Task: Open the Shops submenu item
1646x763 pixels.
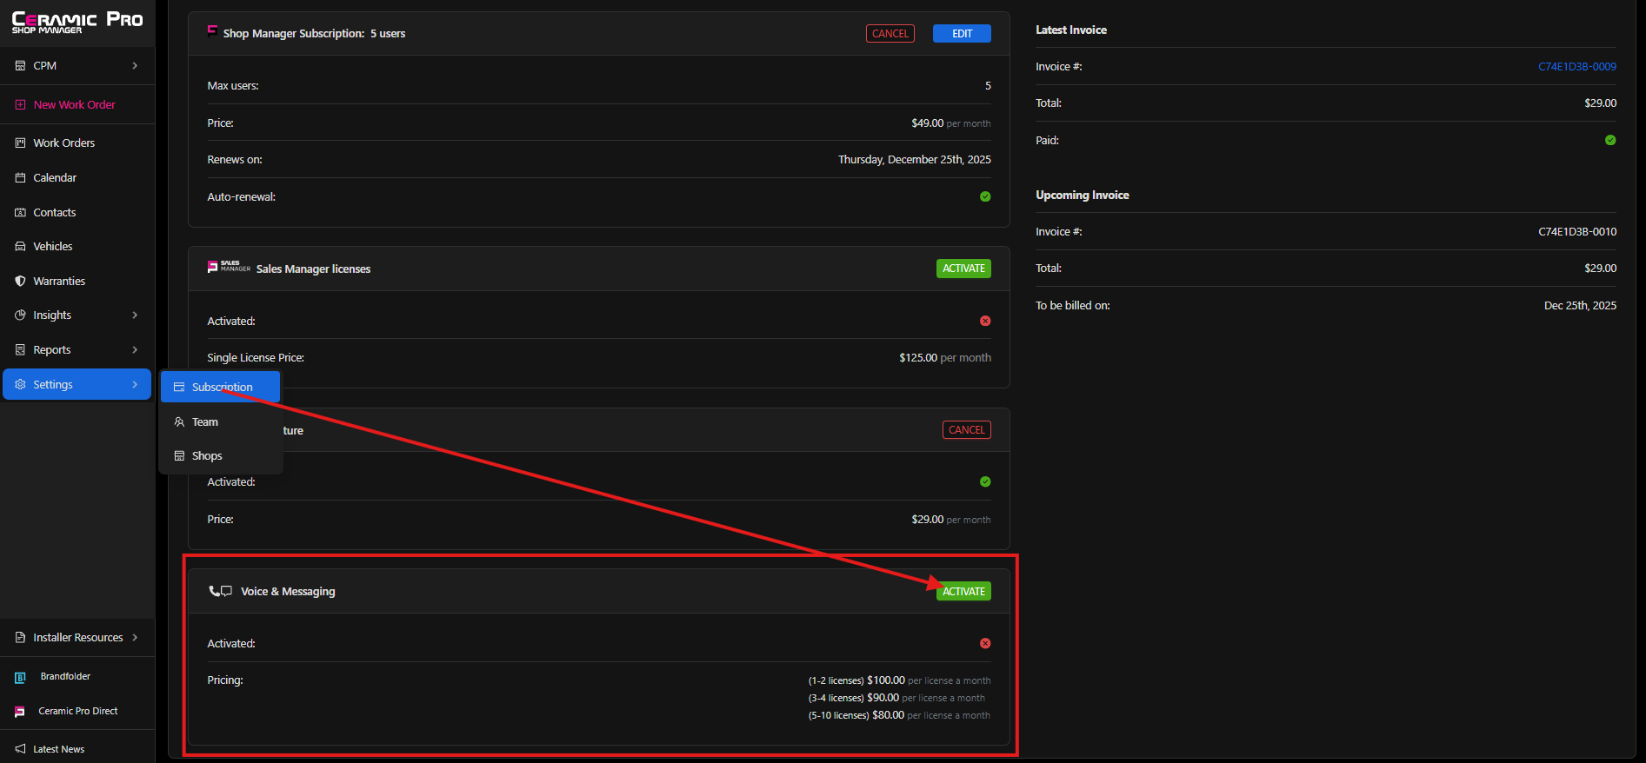Action: point(220,456)
